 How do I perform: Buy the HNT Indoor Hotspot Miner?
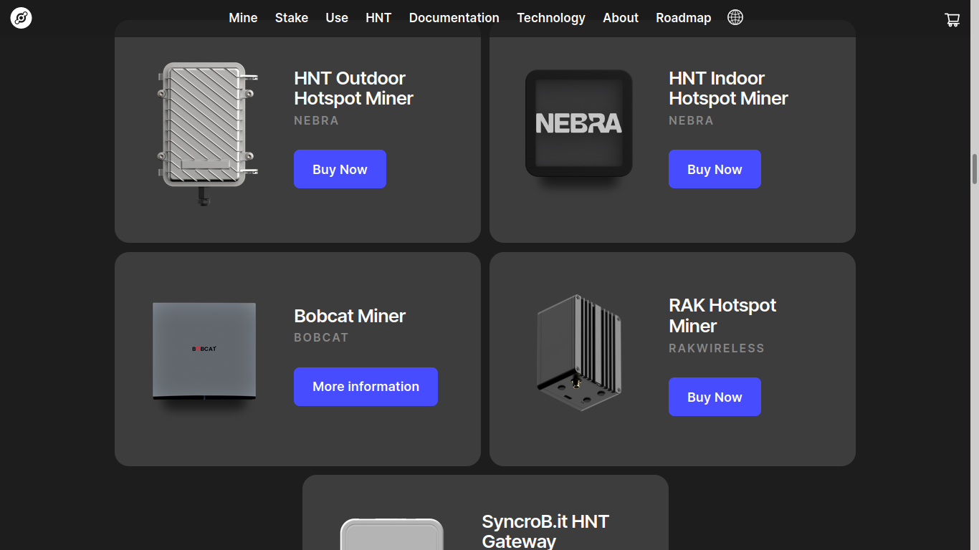click(715, 169)
